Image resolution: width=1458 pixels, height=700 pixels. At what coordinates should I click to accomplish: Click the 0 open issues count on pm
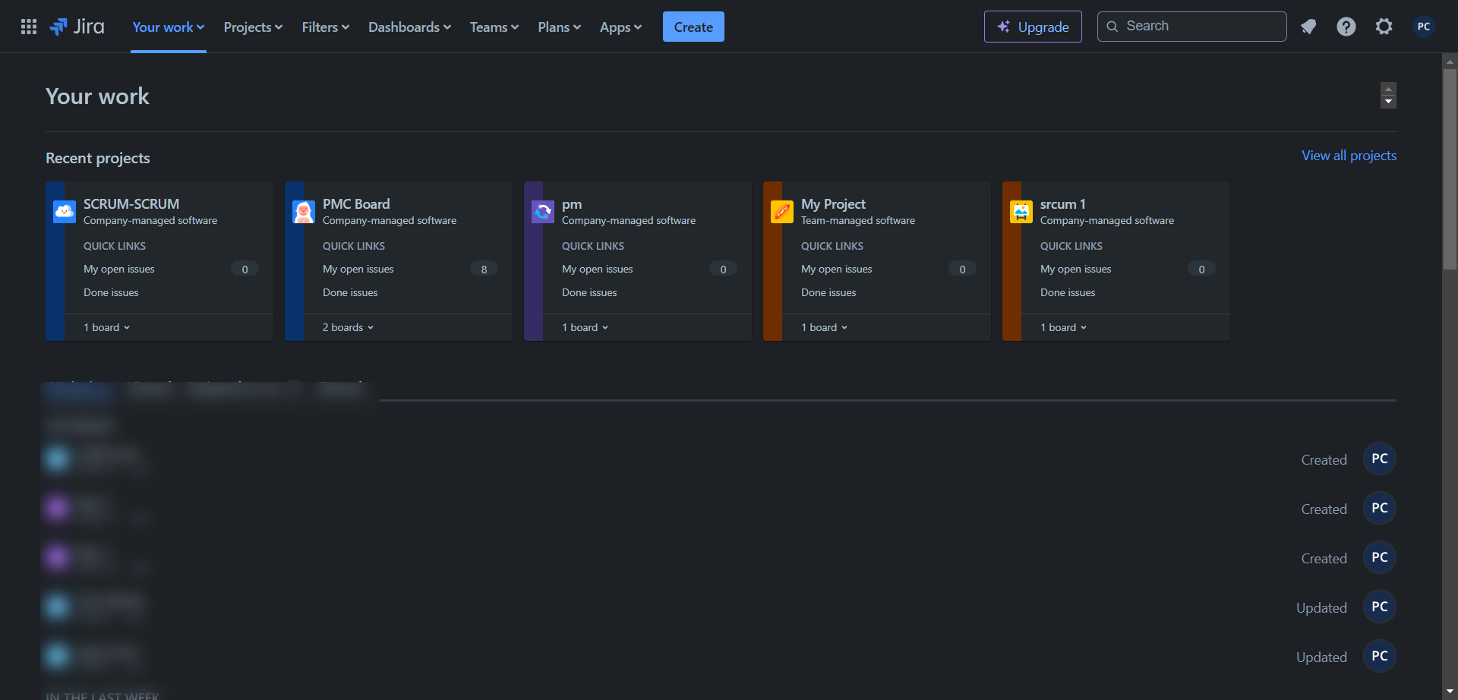[x=723, y=269]
